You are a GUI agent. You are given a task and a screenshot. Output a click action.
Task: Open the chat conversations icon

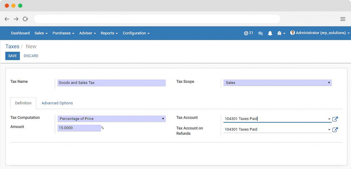[x=261, y=33]
